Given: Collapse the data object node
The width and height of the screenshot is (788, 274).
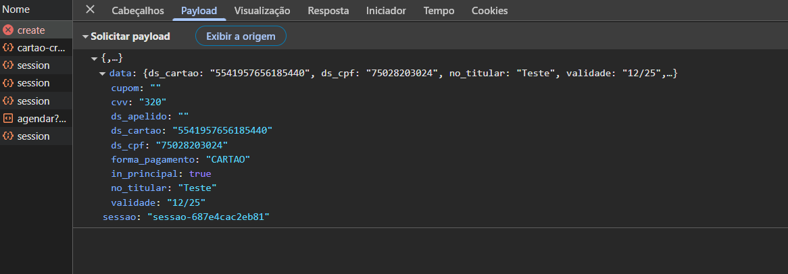Looking at the screenshot, I should (x=102, y=73).
